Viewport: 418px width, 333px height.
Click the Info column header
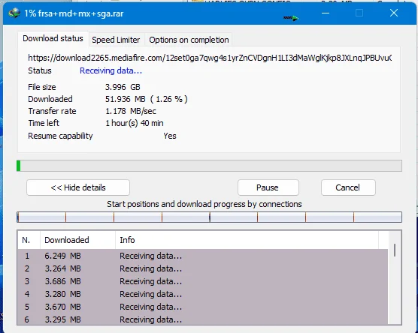coord(247,240)
